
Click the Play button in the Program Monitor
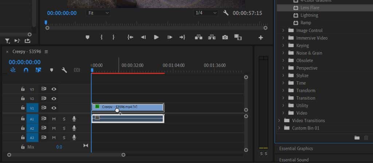tap(156, 37)
